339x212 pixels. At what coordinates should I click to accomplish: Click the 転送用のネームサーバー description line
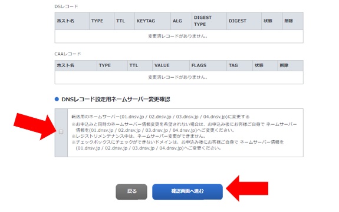(160, 117)
